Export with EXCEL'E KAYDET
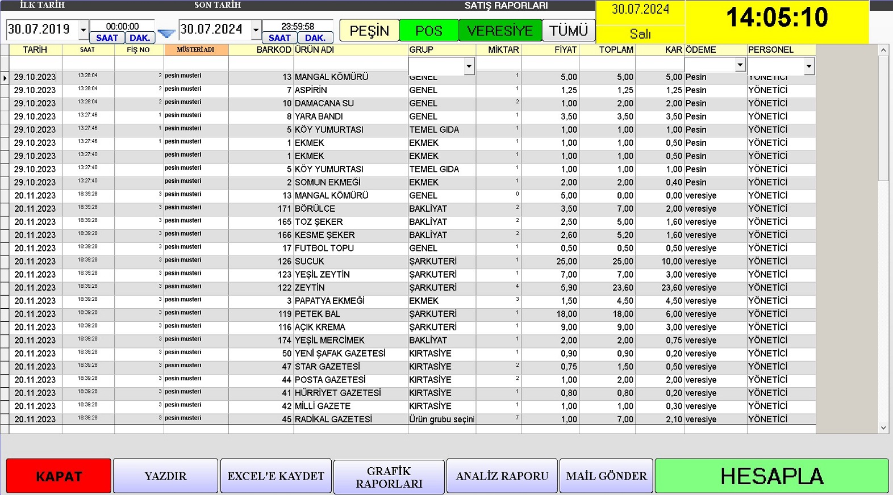The image size is (893, 495). (x=276, y=476)
